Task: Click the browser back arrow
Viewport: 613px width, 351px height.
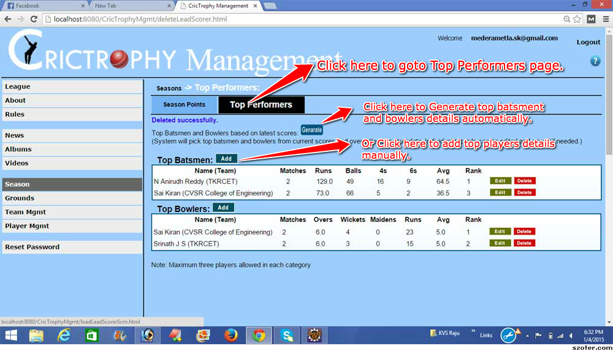Action: [8, 19]
